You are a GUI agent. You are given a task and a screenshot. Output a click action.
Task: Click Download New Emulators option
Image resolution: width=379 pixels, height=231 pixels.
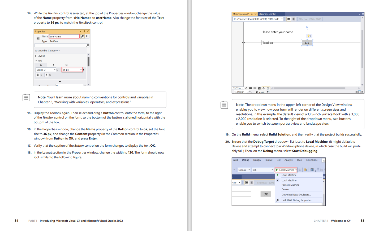click(296, 195)
